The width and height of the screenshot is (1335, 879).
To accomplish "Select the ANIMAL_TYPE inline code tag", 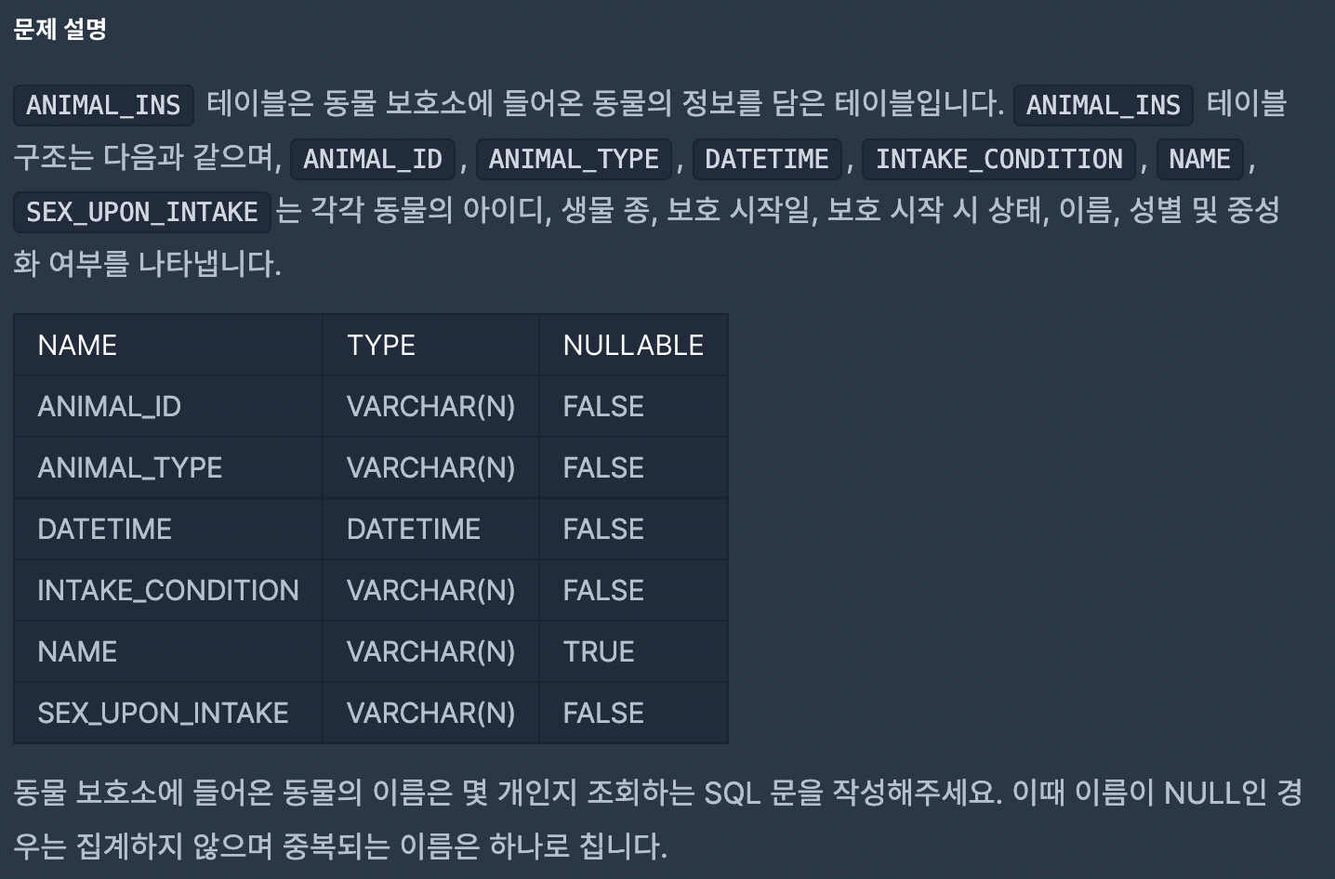I will (x=574, y=159).
